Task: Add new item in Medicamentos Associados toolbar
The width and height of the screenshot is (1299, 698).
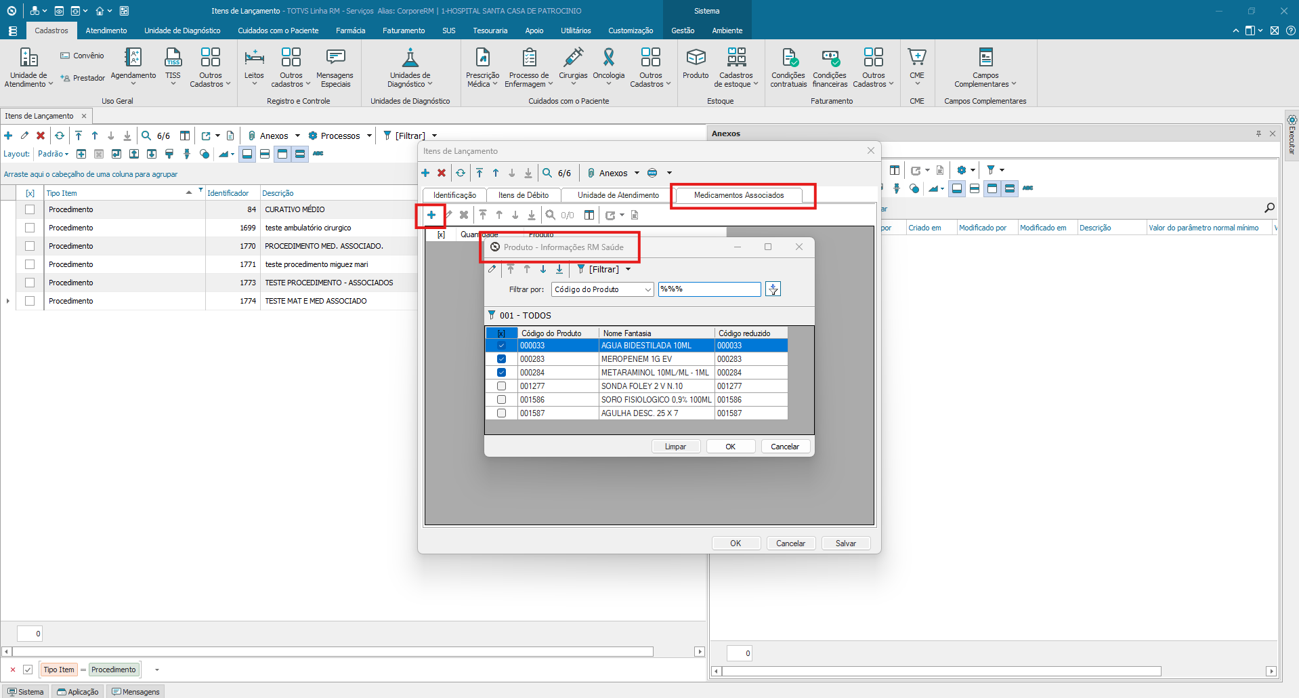Action: [431, 215]
